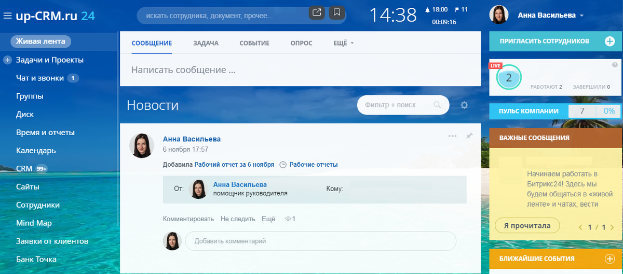The height and width of the screenshot is (274, 623).
Task: Click the LIVE circle counter showing 2
Action: (x=509, y=78)
